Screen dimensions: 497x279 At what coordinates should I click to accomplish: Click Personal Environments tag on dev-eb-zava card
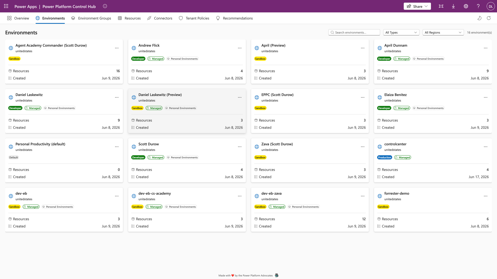coord(304,207)
